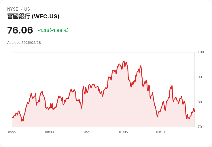Click the WFC.US stock title

pyautogui.click(x=33, y=16)
